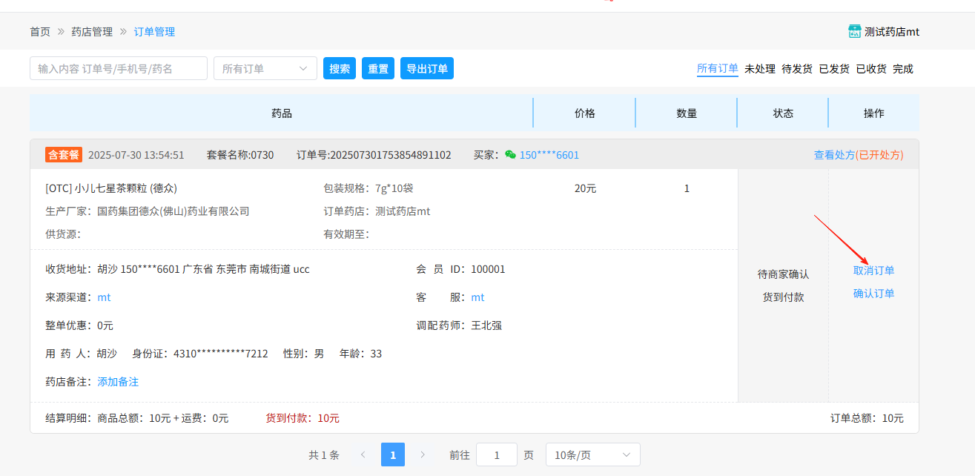Click the next page arrow in pagination
Screen dimensions: 975x476
[423, 454]
